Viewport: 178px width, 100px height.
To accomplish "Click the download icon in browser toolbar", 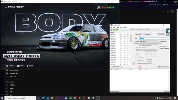I will point(173,5).
